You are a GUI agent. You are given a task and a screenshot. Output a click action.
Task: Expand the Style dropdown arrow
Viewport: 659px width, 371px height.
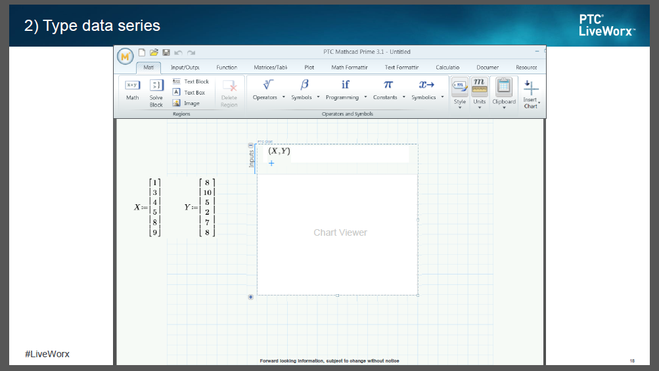tap(460, 108)
